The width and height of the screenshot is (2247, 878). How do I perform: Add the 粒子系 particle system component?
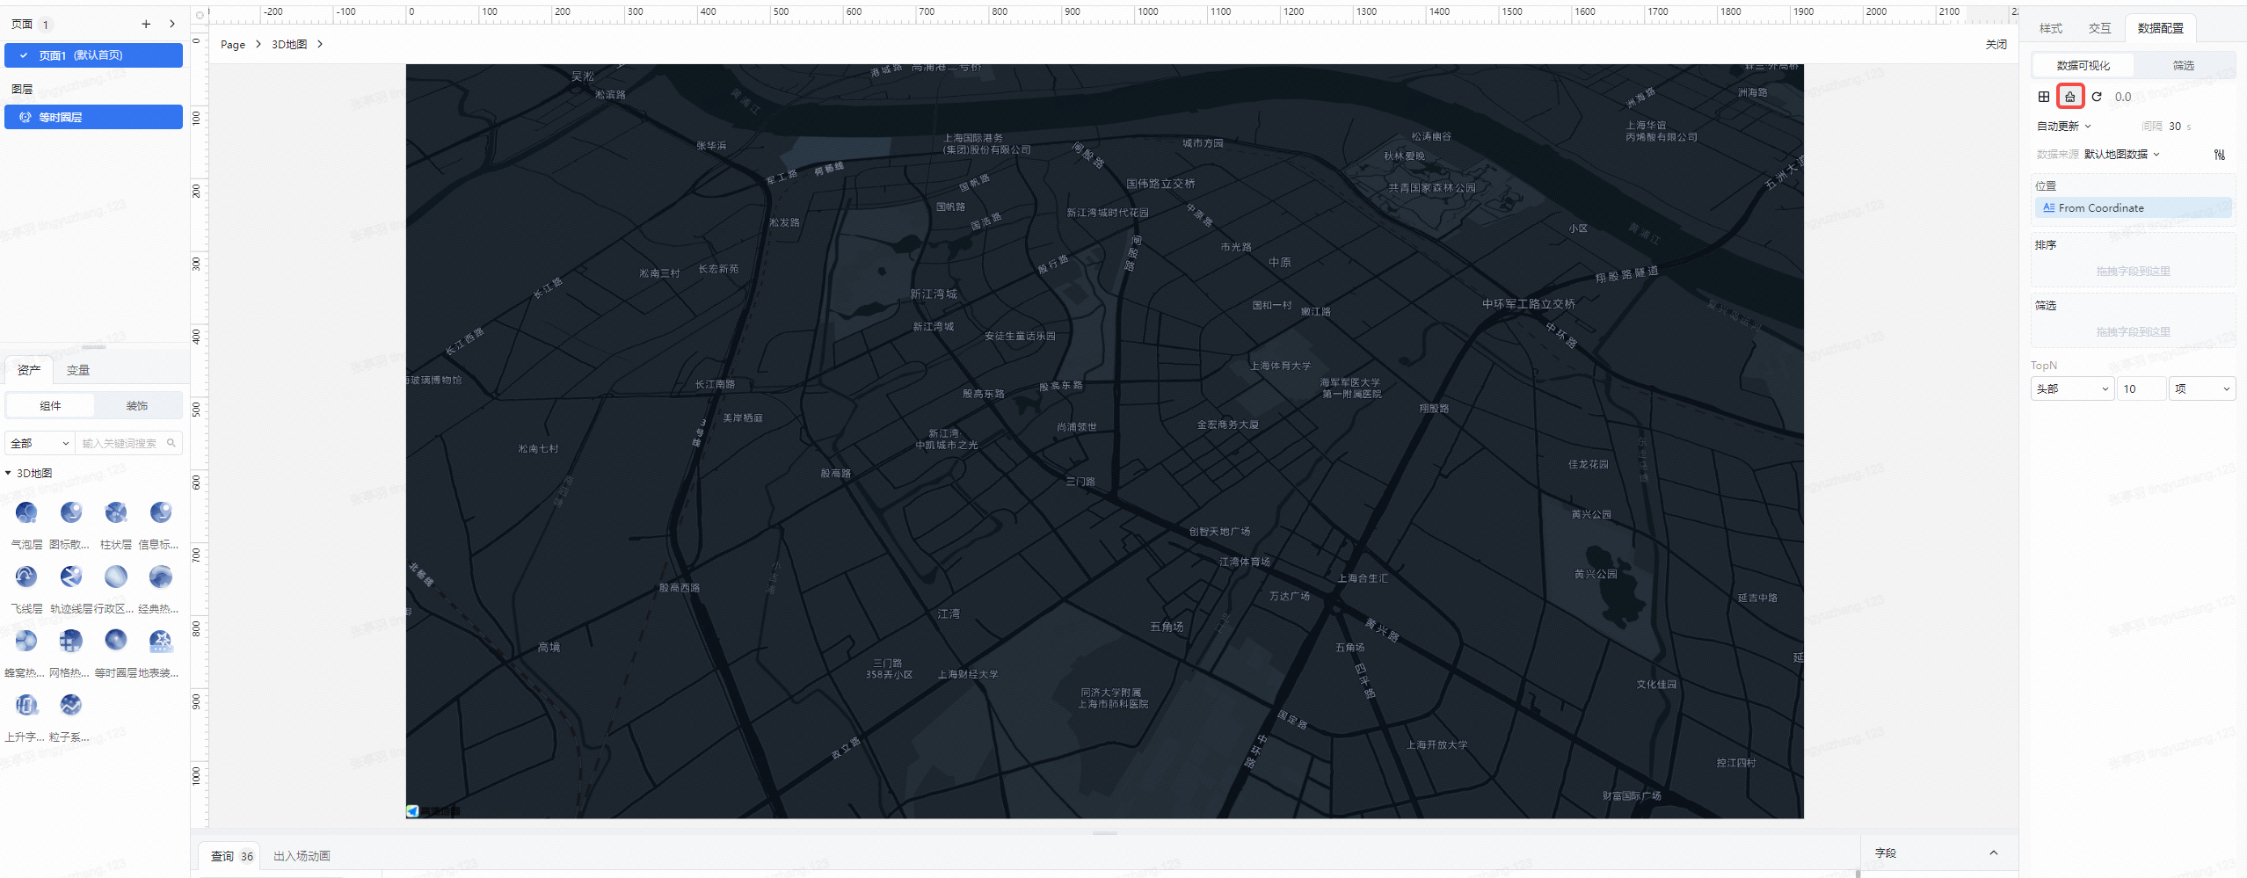pos(71,704)
